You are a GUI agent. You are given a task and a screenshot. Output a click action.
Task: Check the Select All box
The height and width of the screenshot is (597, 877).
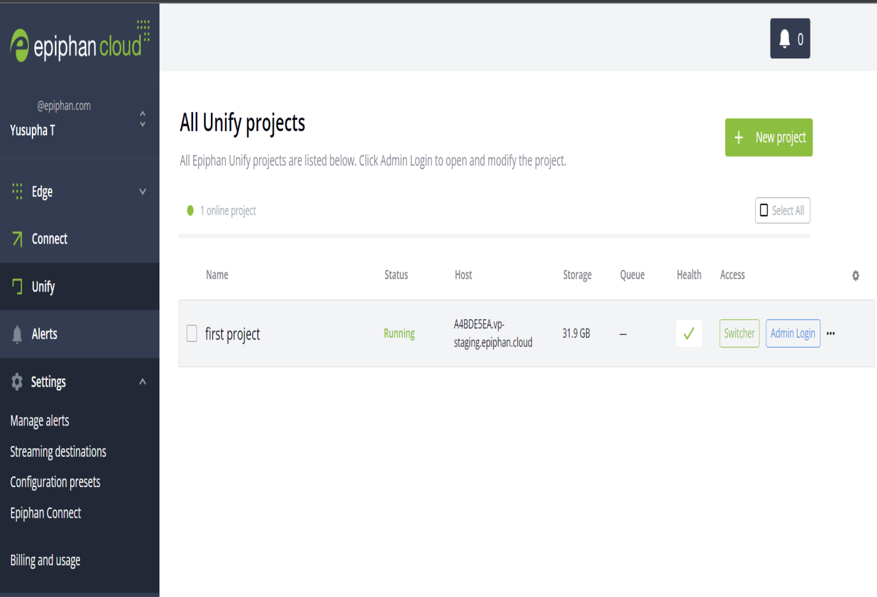click(x=764, y=210)
